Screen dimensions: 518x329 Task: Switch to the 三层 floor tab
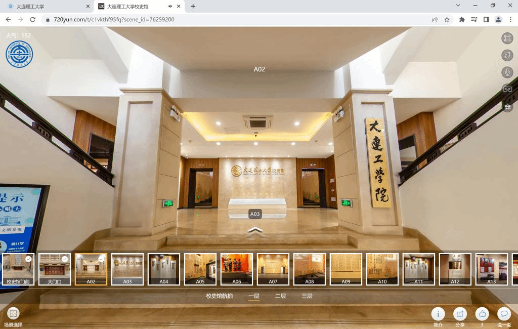(307, 296)
